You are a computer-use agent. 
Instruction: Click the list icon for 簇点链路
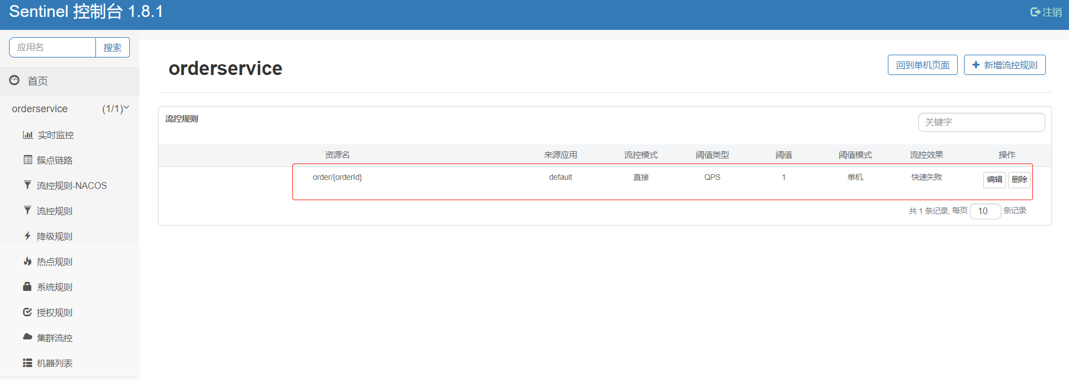coord(28,160)
